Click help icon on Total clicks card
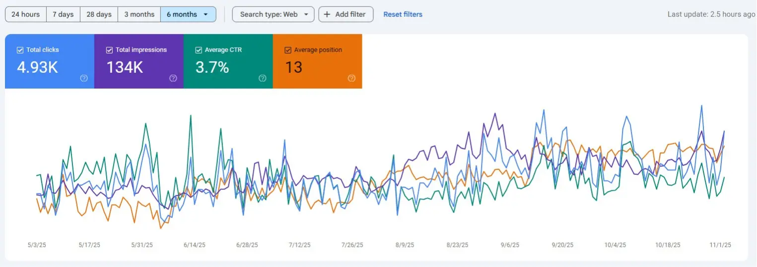The height and width of the screenshot is (267, 757). [x=84, y=78]
